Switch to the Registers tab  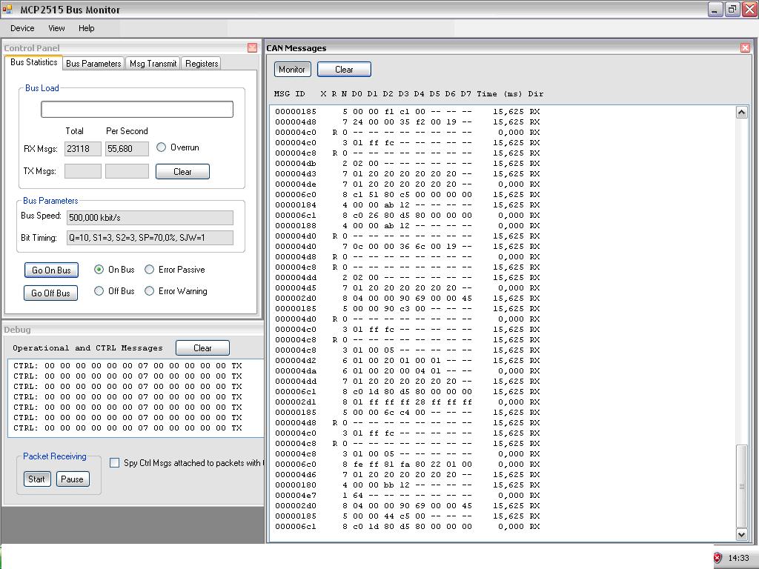[x=202, y=64]
